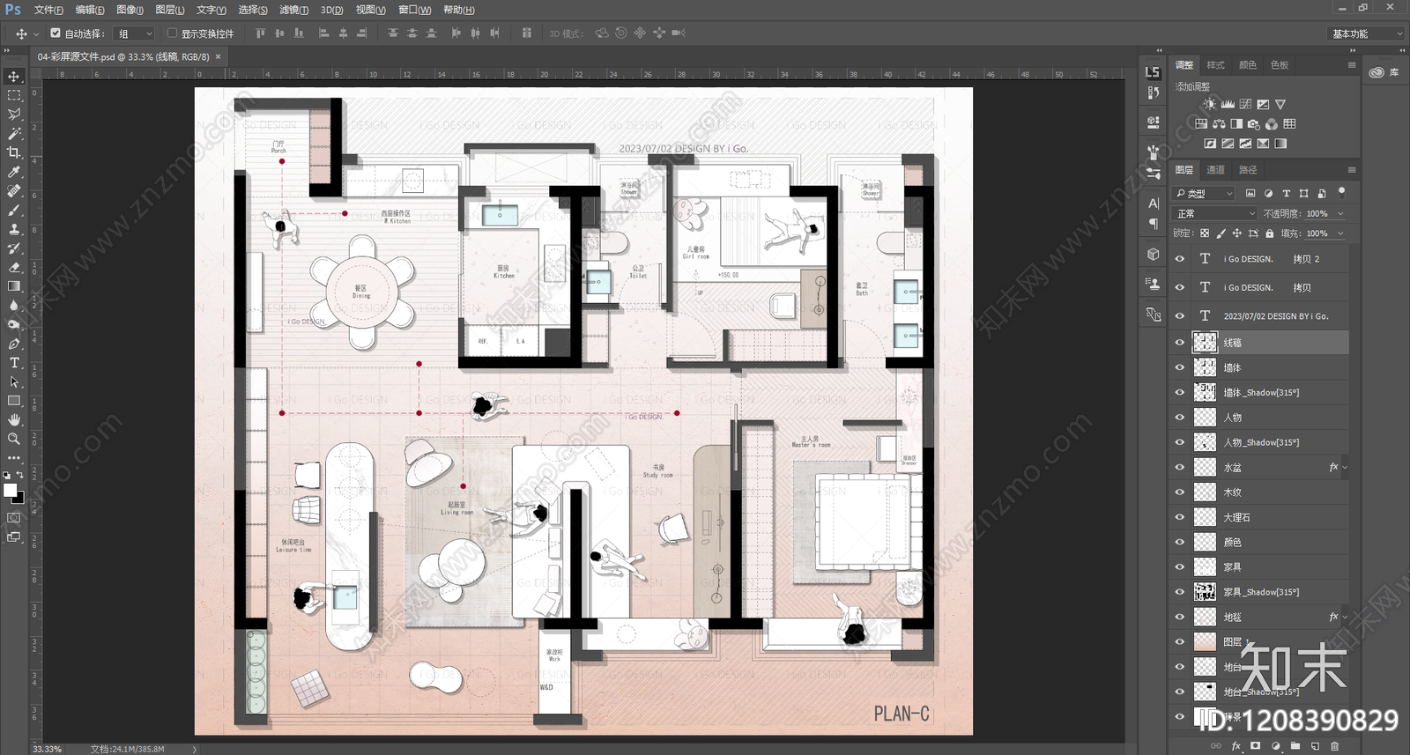Viewport: 1410px width, 755px height.
Task: Choose the Eyedropper tool
Action: coord(14,172)
